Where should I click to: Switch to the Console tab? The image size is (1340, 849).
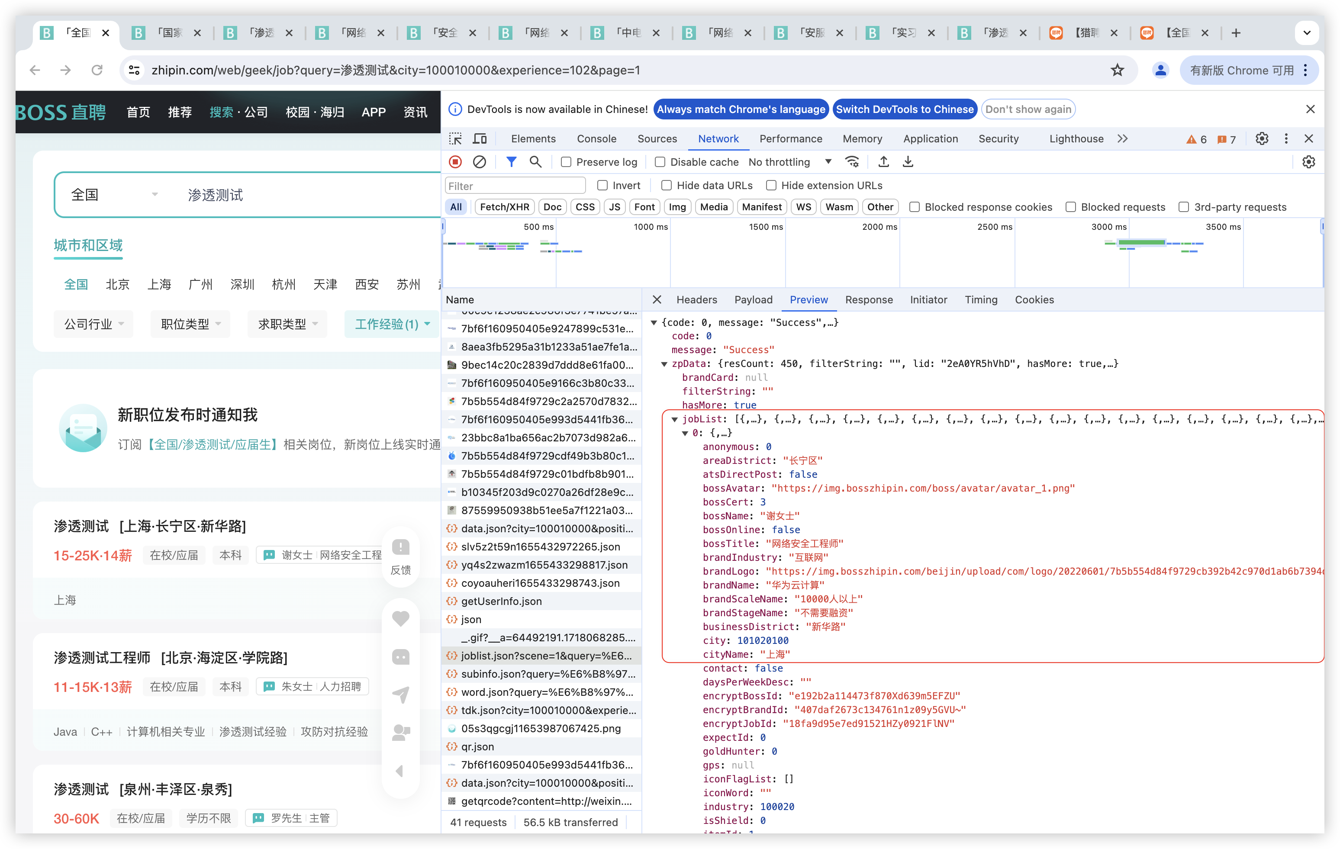pyautogui.click(x=596, y=138)
